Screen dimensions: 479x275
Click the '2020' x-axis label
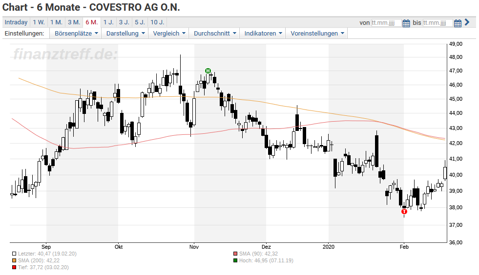point(329,247)
